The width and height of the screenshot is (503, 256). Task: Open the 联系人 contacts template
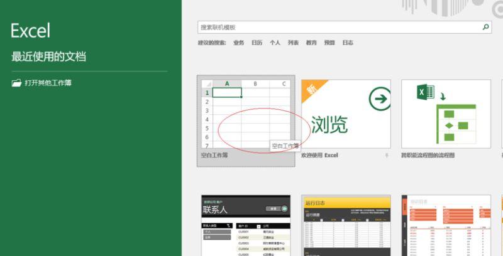(246, 225)
